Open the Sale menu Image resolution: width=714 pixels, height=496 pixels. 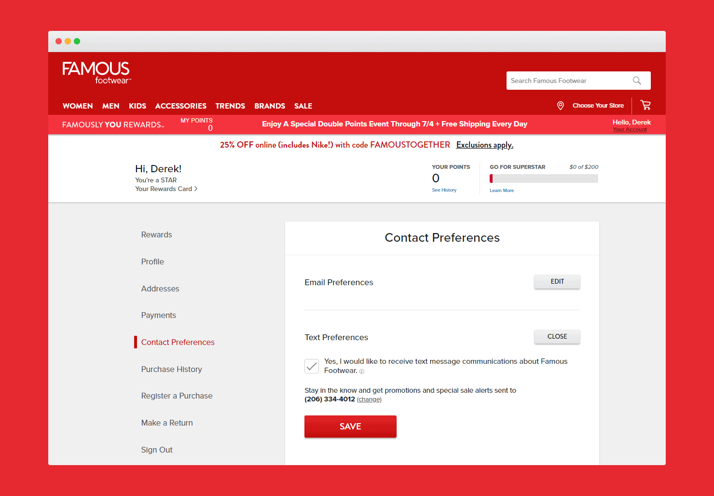pos(303,106)
